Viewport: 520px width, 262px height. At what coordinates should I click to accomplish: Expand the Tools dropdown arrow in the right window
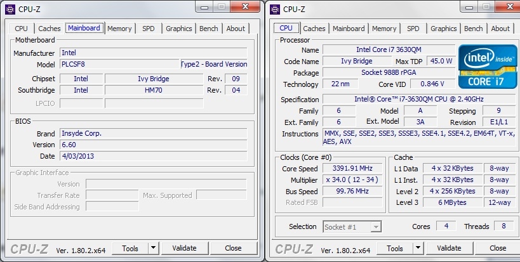coord(418,249)
